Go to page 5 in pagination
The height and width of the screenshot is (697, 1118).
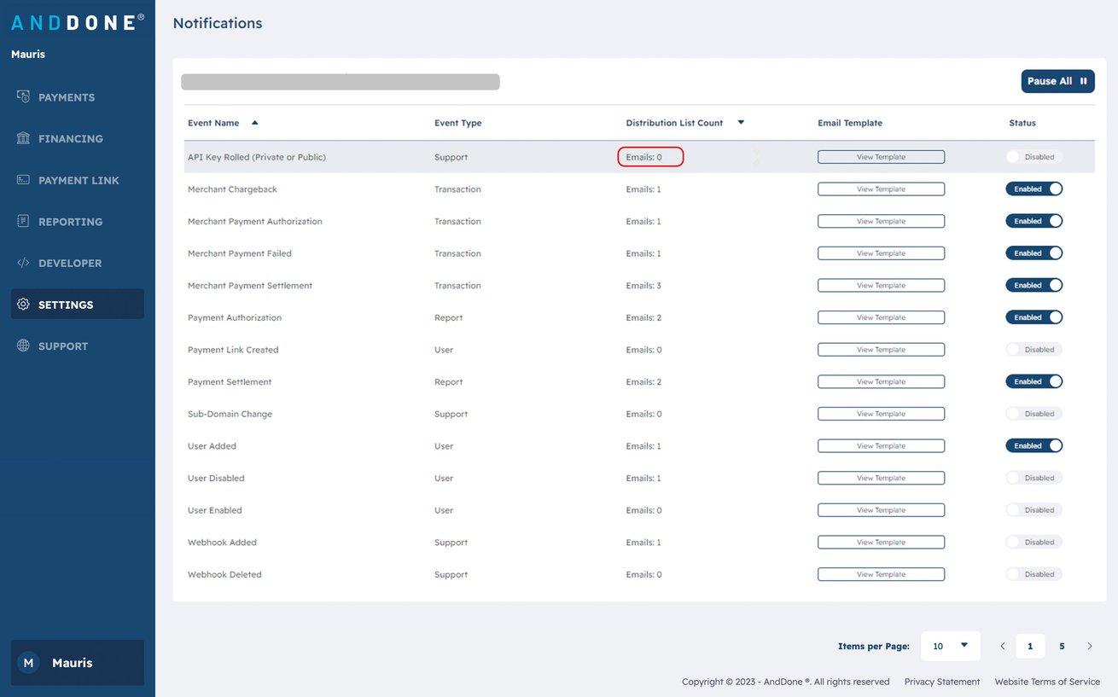click(1062, 646)
